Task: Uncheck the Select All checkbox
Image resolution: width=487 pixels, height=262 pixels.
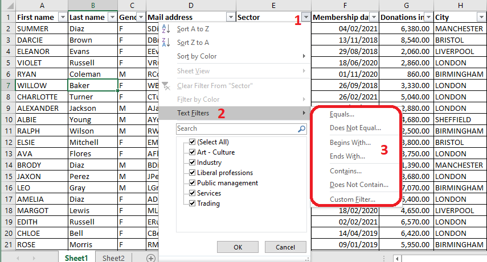Action: [193, 142]
